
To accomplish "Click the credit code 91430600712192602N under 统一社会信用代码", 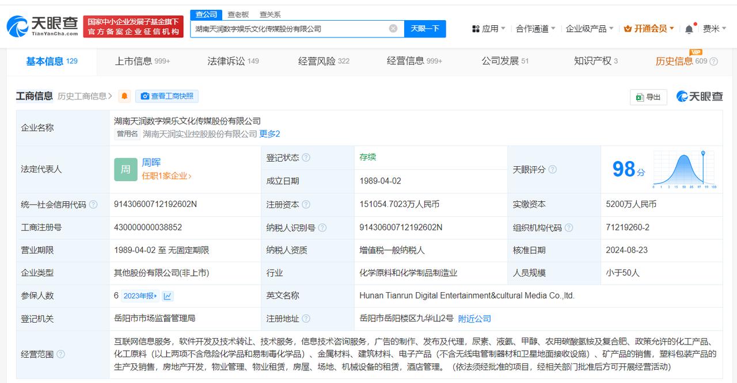I will point(155,204).
